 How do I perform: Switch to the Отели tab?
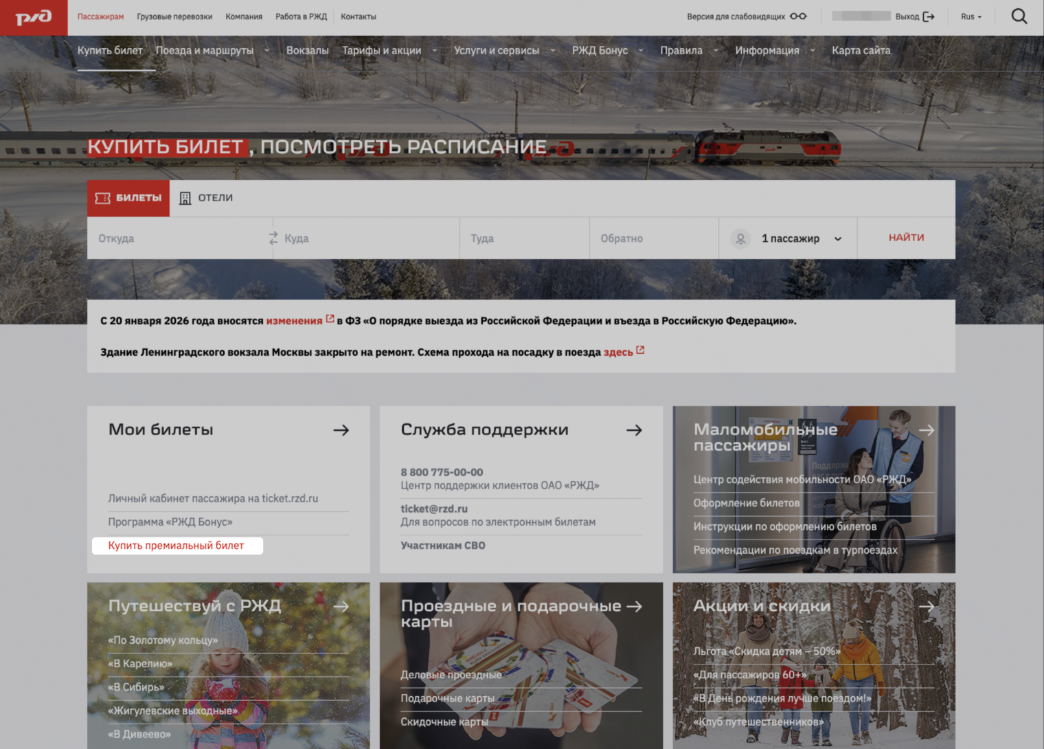pyautogui.click(x=206, y=198)
